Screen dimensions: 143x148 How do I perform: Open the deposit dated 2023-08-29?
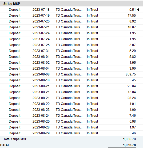71,133
